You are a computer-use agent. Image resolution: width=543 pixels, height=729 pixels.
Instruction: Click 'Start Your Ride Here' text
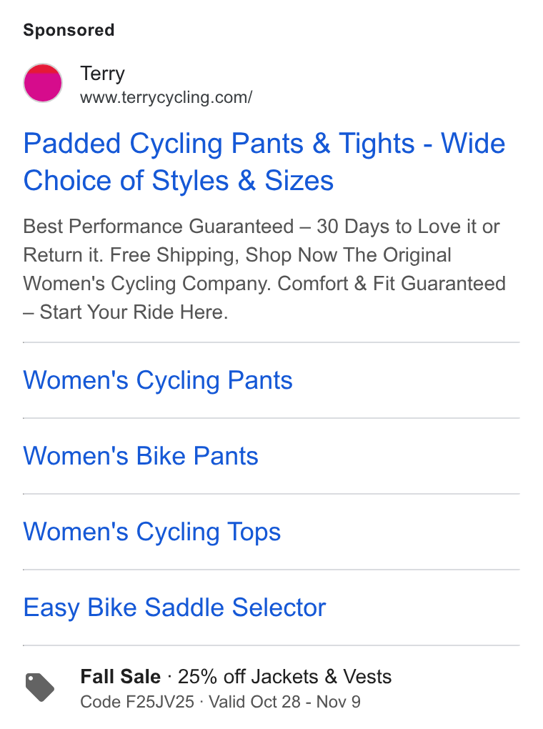(x=134, y=312)
